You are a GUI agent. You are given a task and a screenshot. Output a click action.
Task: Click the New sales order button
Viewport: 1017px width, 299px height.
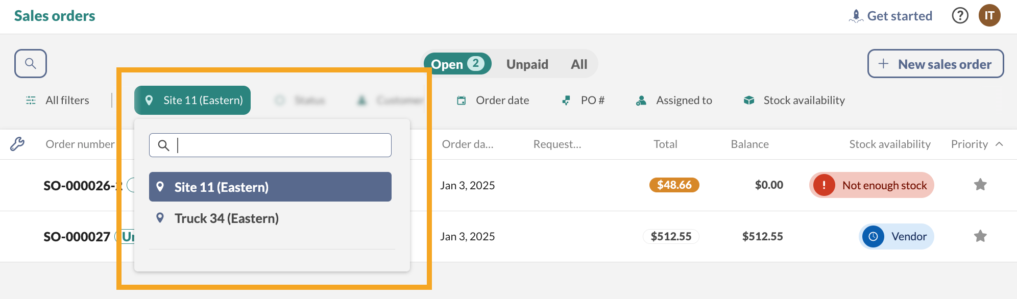pyautogui.click(x=935, y=64)
